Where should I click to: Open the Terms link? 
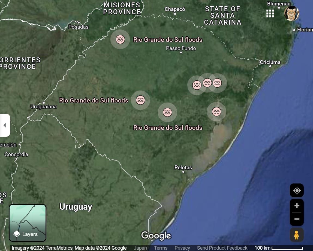point(161,248)
